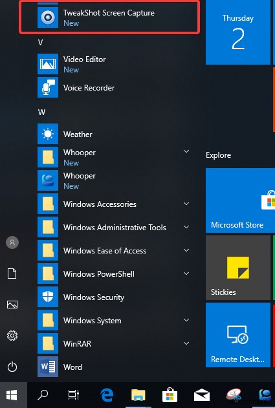Open the Documents icon in sidebar

coord(12,274)
